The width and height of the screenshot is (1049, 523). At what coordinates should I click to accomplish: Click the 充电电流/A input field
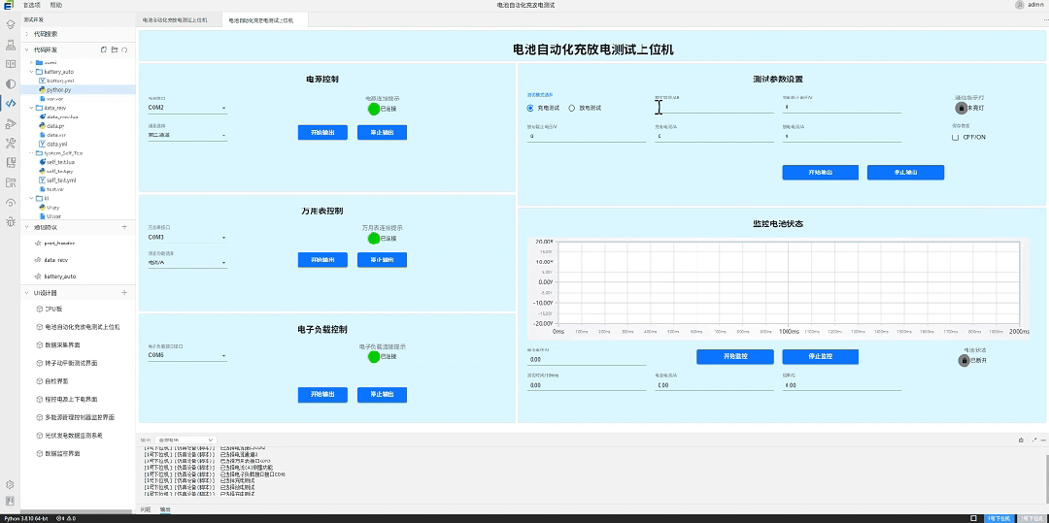point(714,136)
